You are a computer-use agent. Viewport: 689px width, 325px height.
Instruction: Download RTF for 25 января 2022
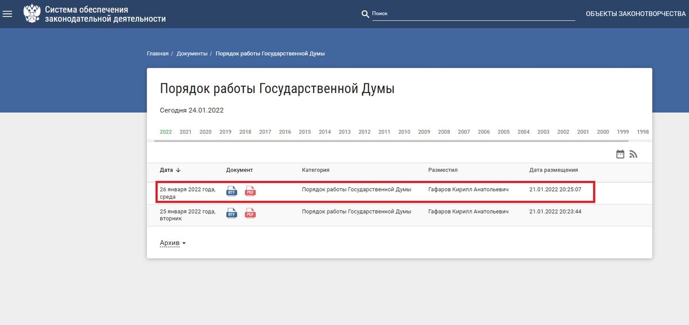tap(231, 214)
